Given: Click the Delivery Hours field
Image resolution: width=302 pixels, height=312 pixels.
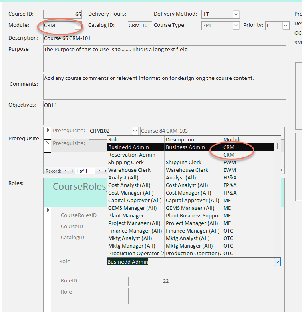Looking at the screenshot, I should (x=140, y=14).
